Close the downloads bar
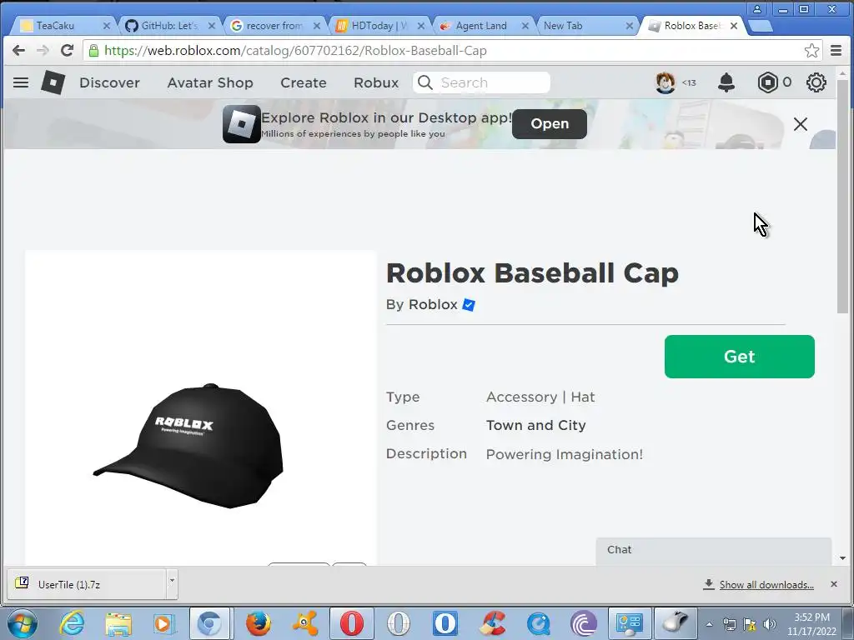854x640 pixels. 833,584
